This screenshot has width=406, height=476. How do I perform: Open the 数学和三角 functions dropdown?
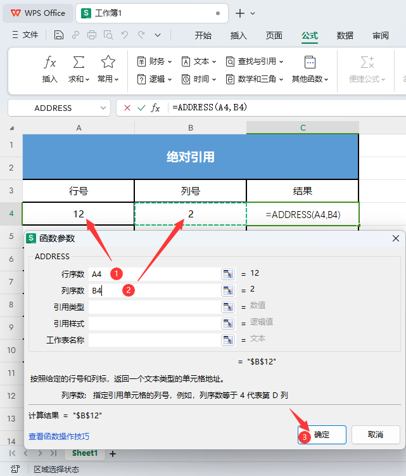click(255, 79)
